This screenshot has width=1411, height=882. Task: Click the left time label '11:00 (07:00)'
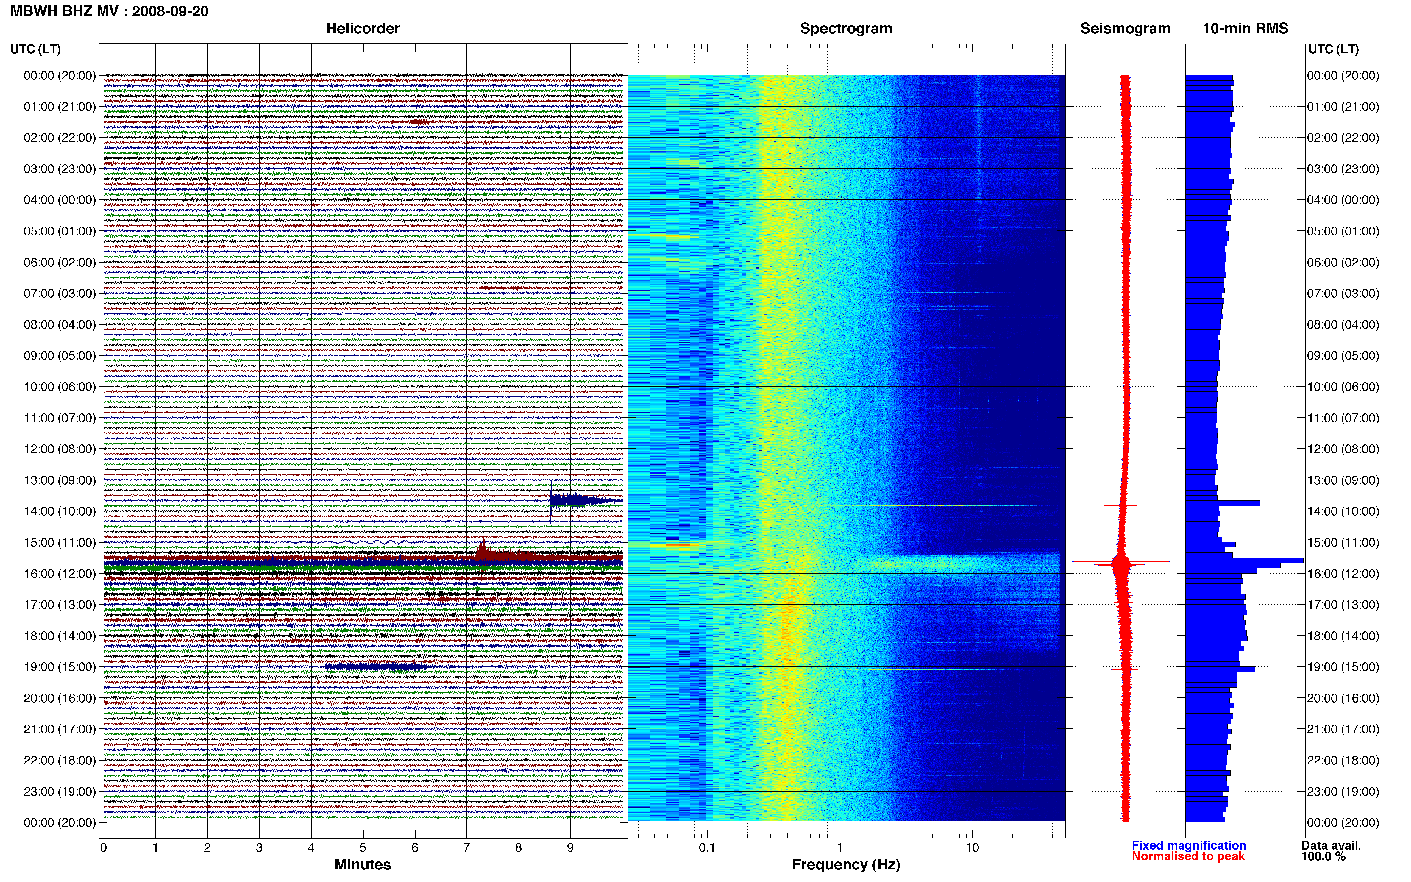(x=60, y=418)
